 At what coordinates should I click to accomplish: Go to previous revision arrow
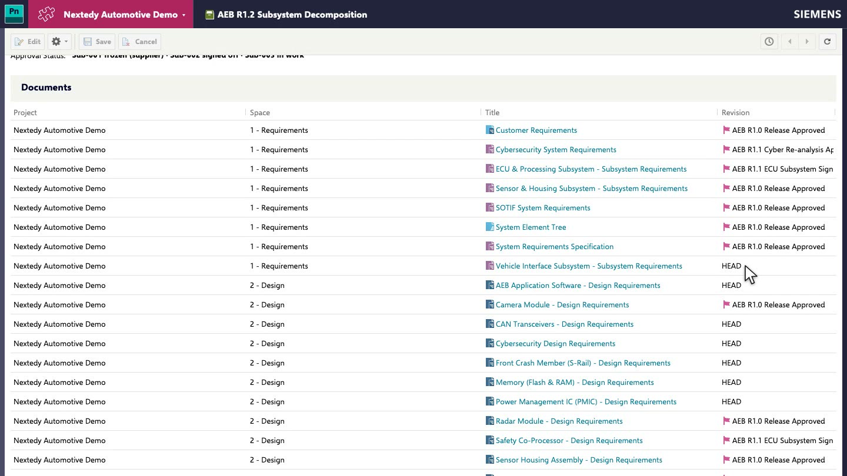790,42
